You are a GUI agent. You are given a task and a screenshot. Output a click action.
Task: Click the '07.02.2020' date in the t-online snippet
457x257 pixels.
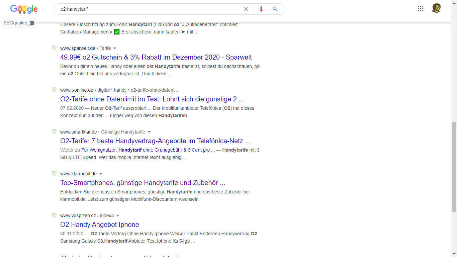pos(72,108)
